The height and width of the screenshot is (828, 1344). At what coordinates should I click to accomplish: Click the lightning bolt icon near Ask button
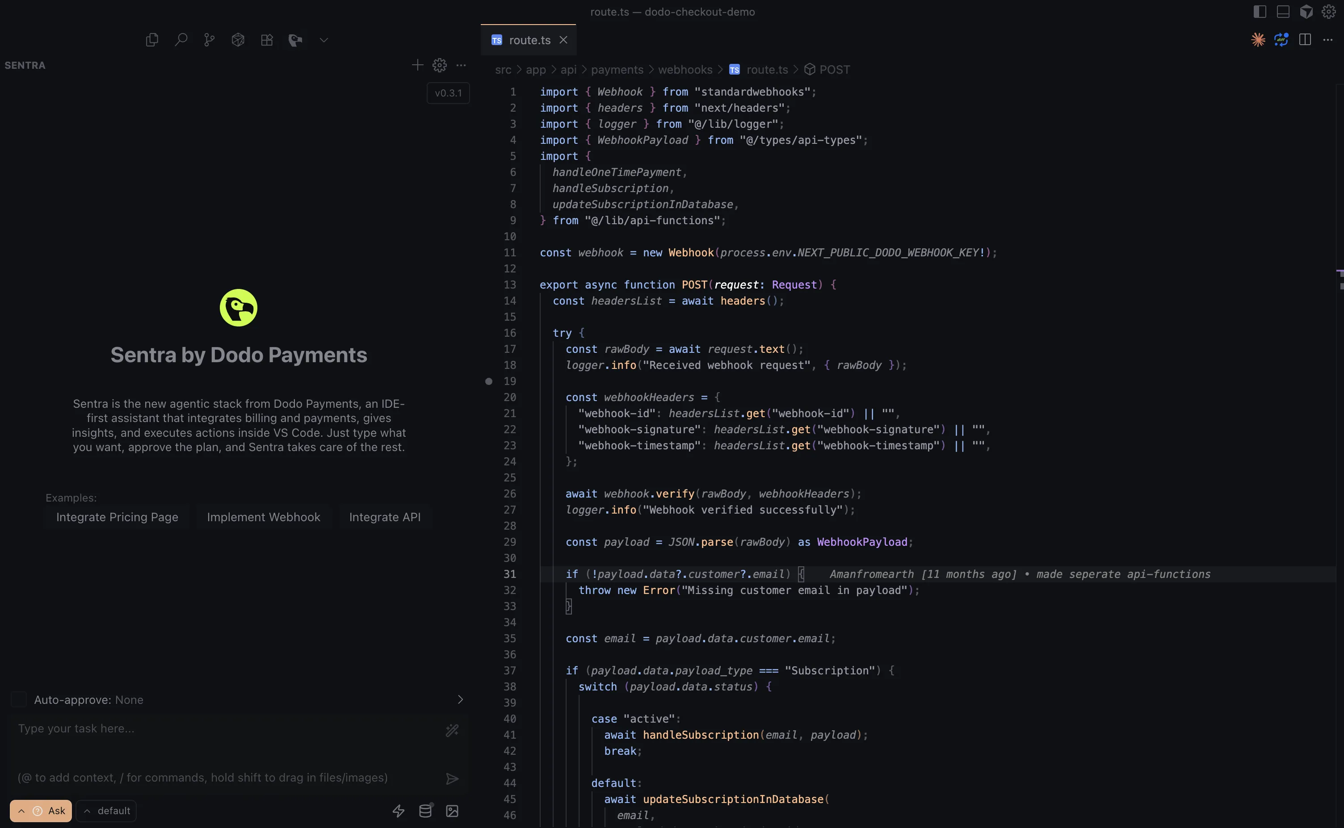[x=398, y=811]
